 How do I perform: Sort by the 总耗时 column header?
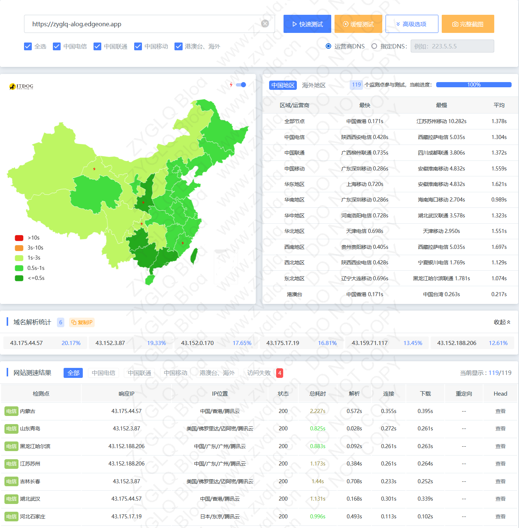(318, 393)
